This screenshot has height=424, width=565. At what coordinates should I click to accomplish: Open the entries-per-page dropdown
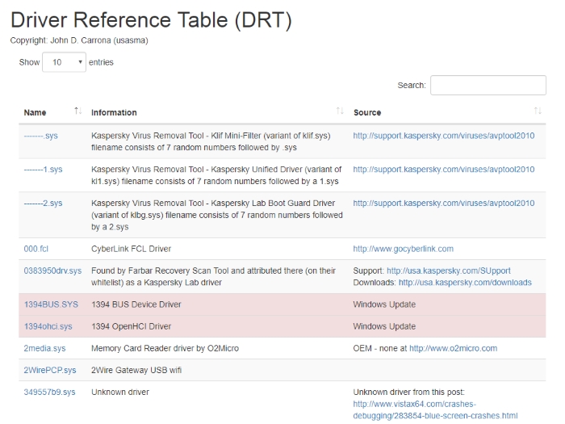pos(64,62)
